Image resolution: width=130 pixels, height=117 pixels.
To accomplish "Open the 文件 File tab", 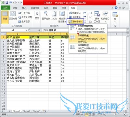I will pyautogui.click(x=6, y=8).
